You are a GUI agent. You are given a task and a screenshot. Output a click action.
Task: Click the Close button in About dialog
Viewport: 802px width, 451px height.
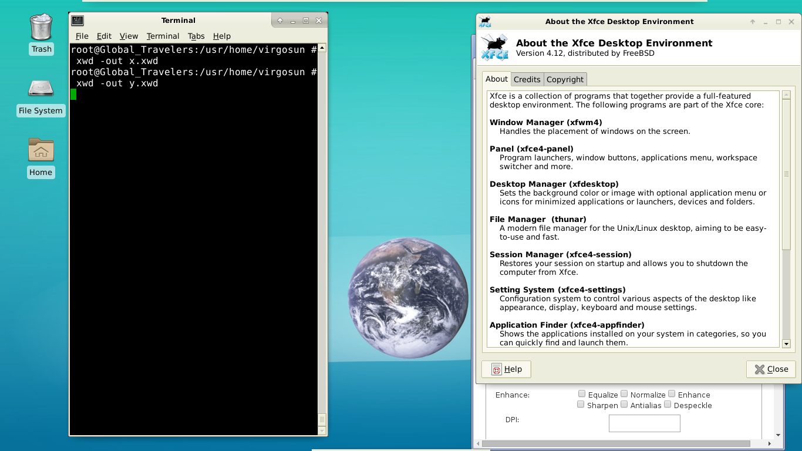tap(771, 369)
